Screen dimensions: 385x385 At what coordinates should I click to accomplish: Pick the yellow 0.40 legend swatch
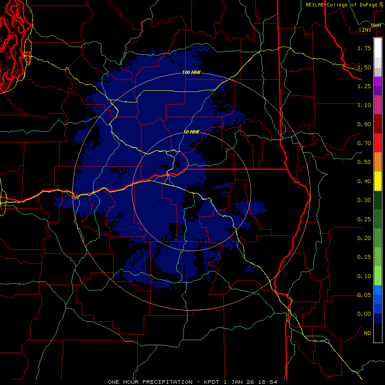click(x=378, y=181)
